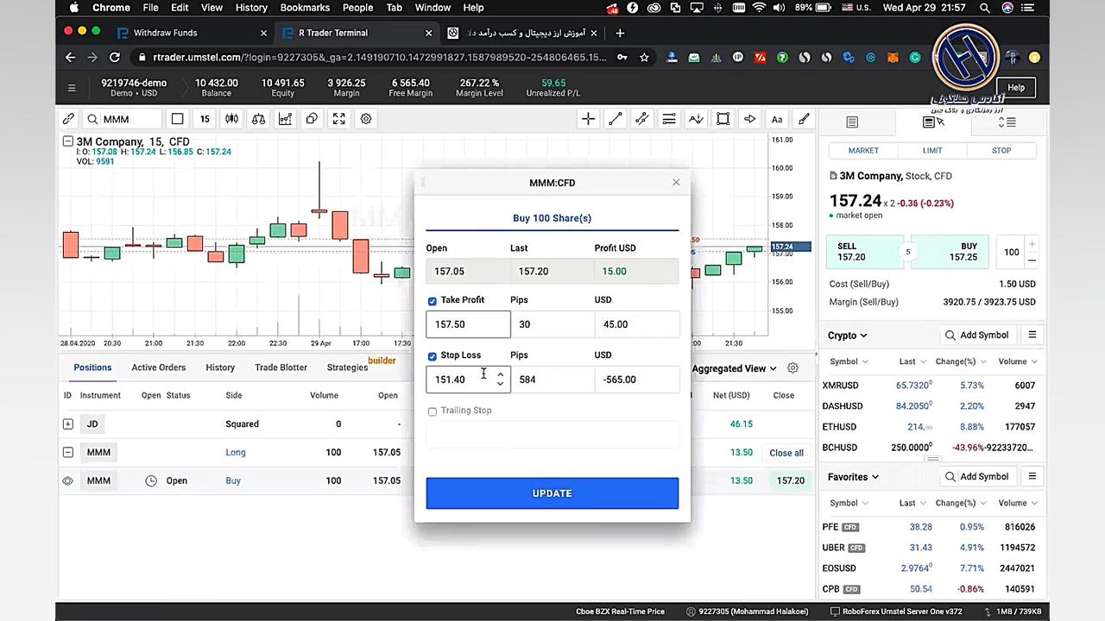Open Strategies builder tab

coord(347,367)
